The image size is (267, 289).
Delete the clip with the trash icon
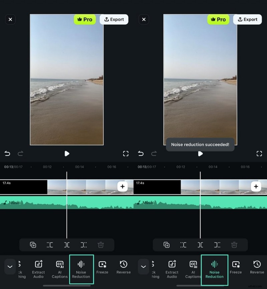101,245
